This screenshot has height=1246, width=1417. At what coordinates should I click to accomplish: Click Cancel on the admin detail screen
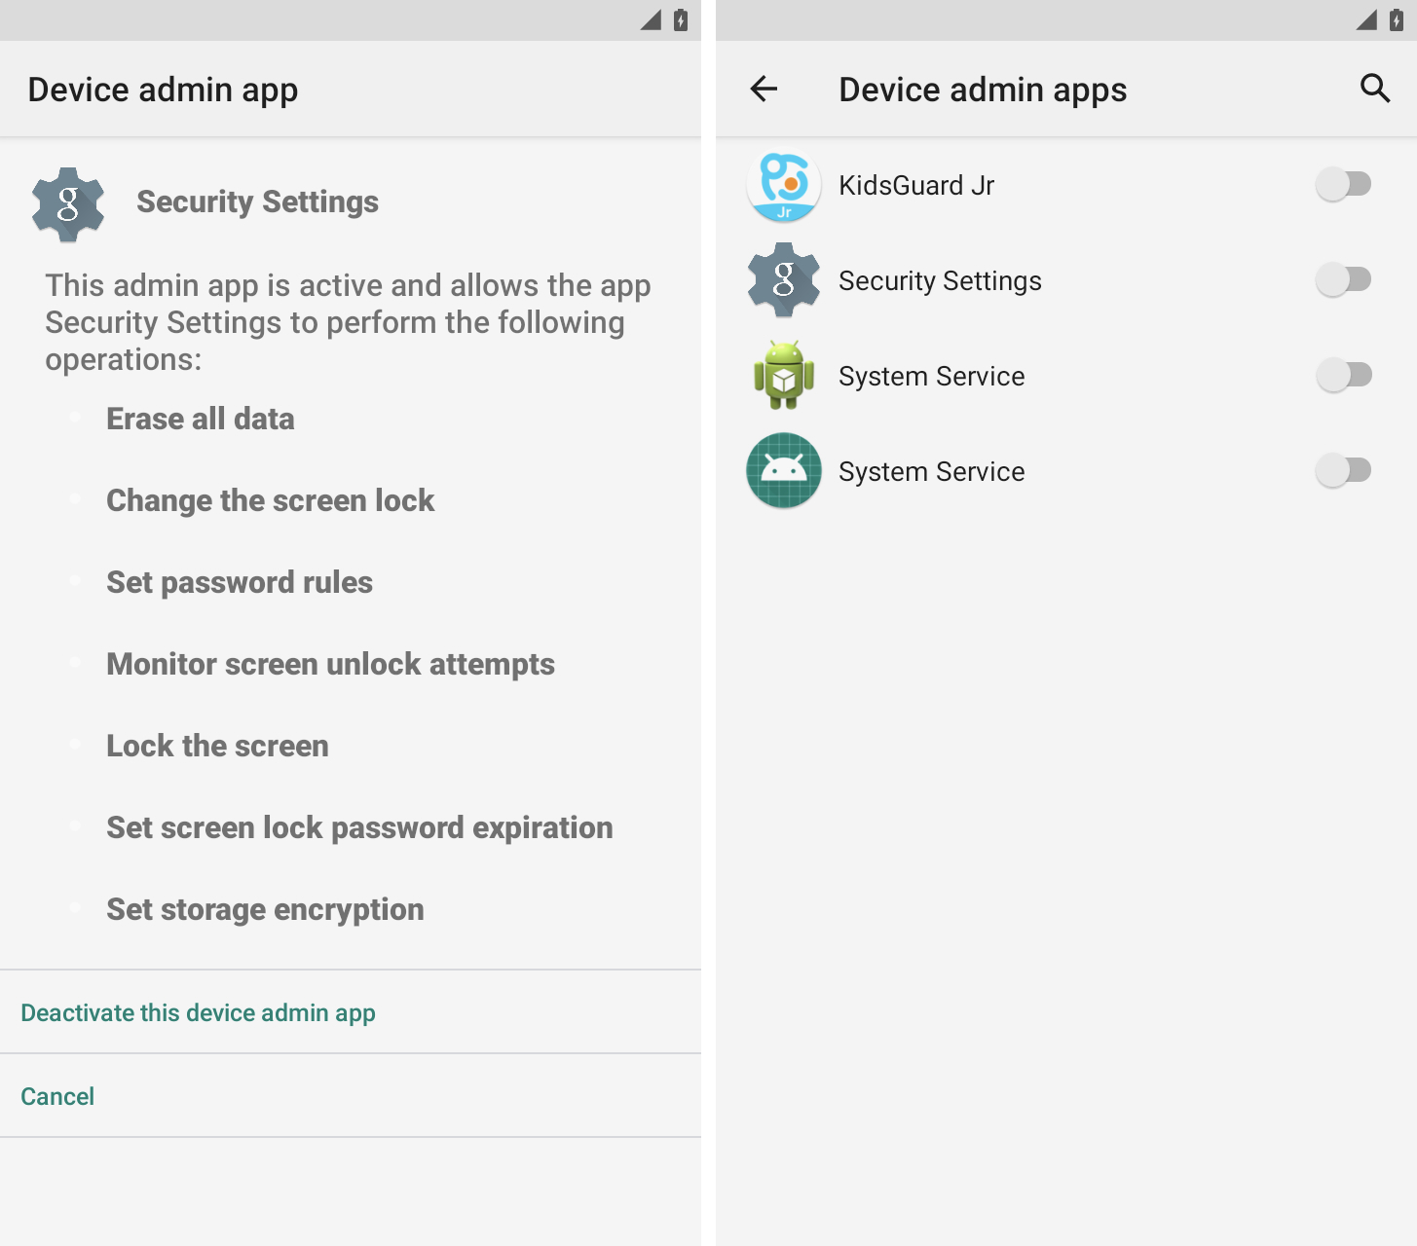pyautogui.click(x=57, y=1096)
